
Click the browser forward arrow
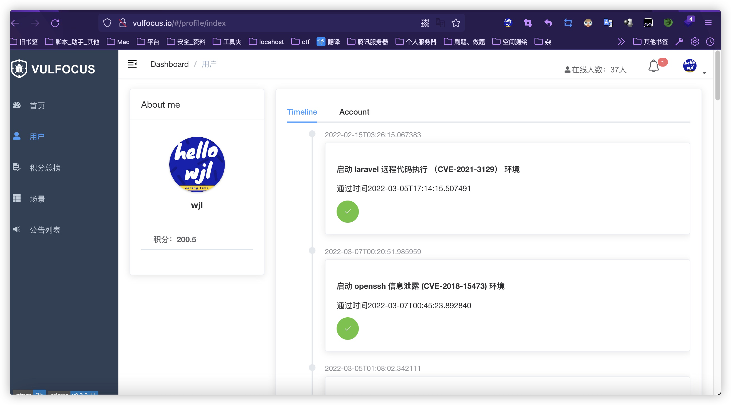(x=35, y=23)
